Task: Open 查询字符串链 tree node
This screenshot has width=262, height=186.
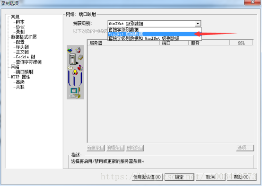Action: click(28, 62)
